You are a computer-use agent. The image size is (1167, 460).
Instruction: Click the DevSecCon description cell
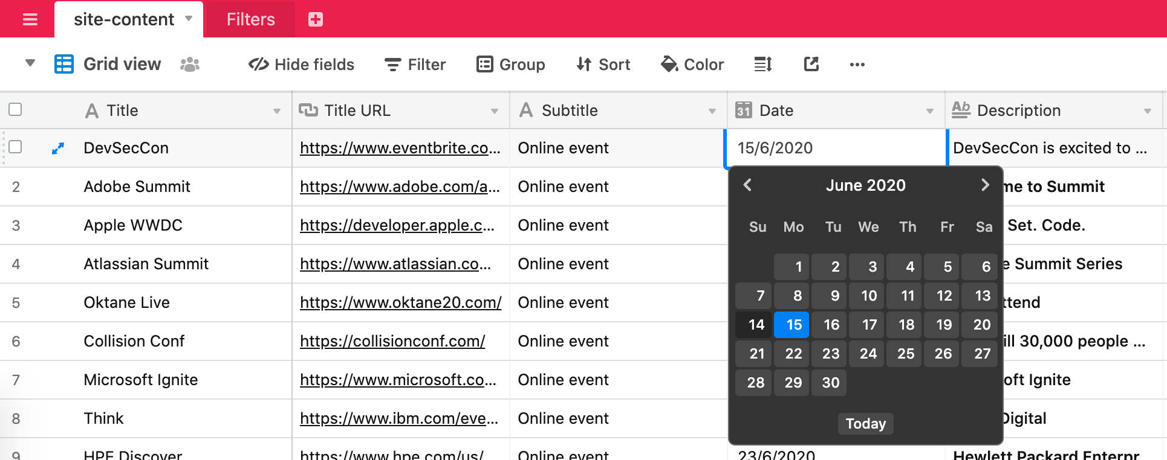click(1055, 148)
